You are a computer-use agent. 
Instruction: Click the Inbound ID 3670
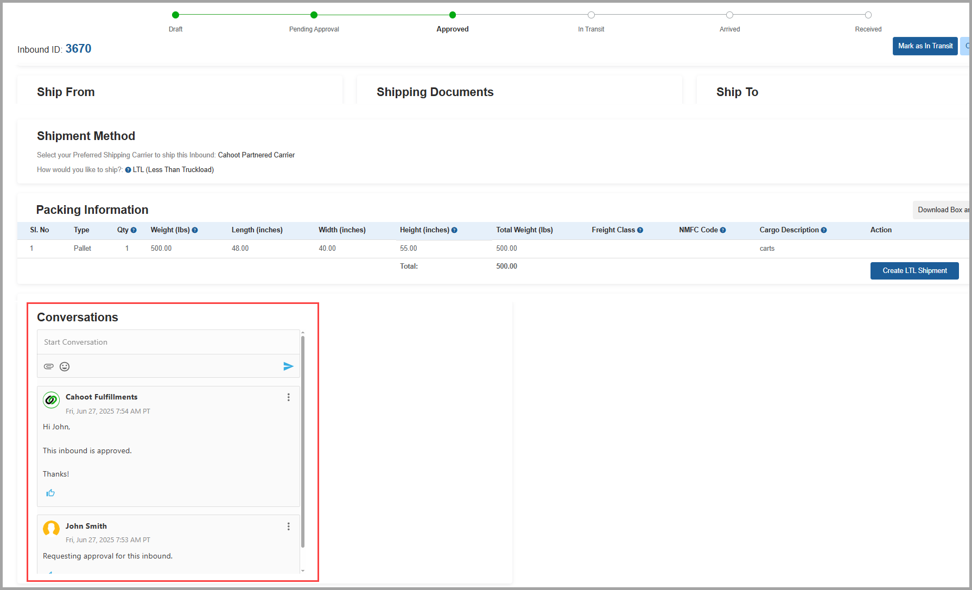click(x=78, y=49)
